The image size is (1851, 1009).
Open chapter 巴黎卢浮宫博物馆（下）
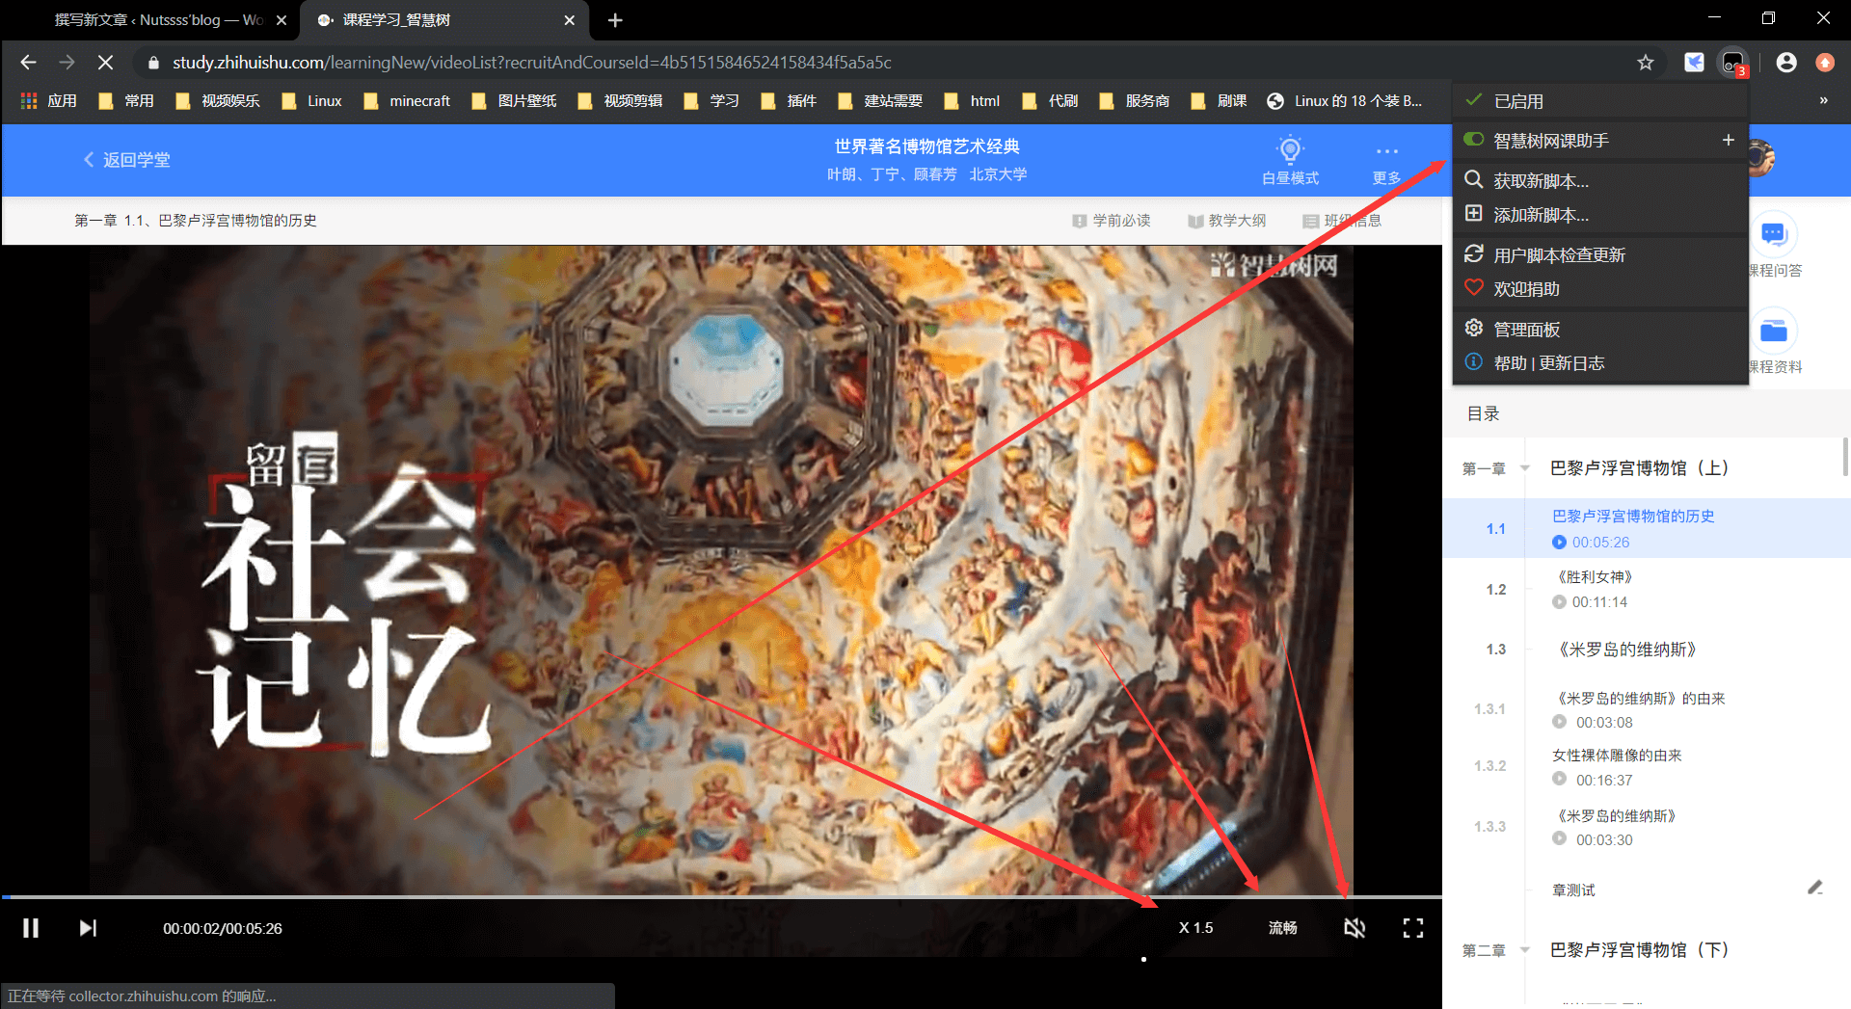point(1639,950)
